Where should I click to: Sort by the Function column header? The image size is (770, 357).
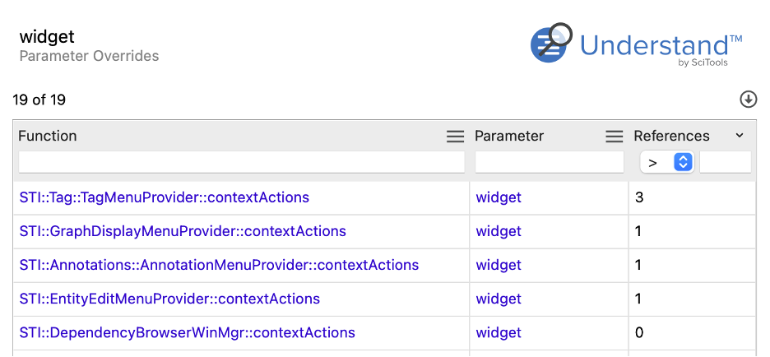[47, 136]
